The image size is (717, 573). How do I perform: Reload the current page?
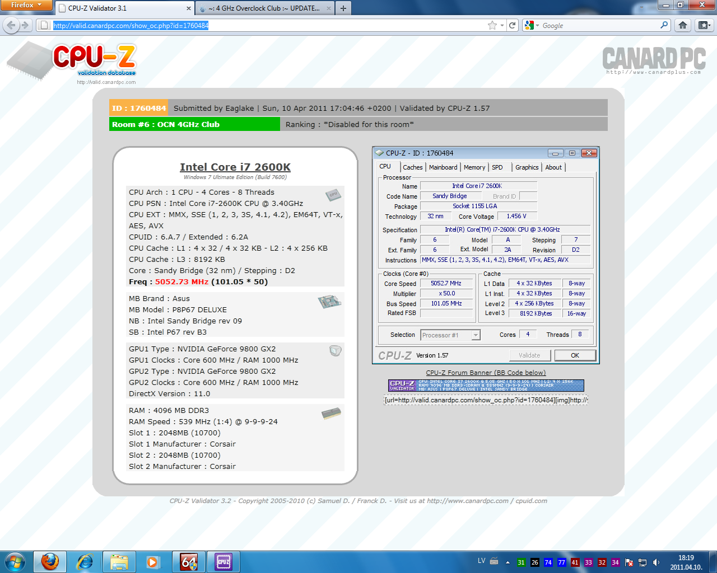pyautogui.click(x=512, y=25)
